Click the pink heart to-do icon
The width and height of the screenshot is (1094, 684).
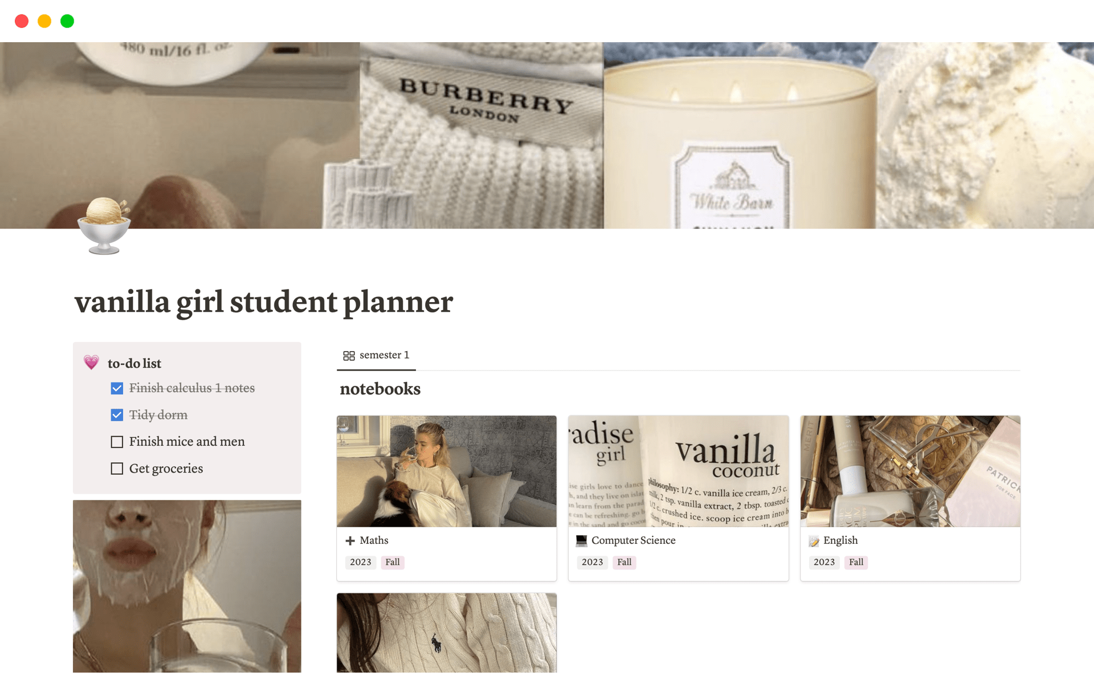click(x=91, y=363)
